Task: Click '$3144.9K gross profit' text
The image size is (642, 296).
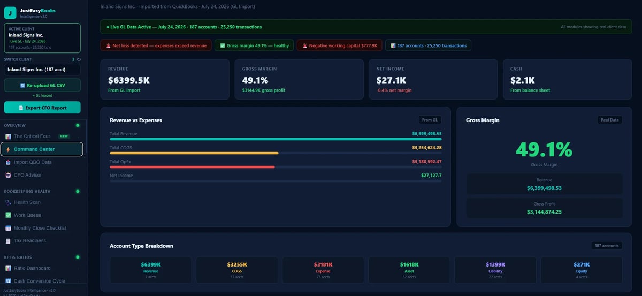Action: coord(264,90)
